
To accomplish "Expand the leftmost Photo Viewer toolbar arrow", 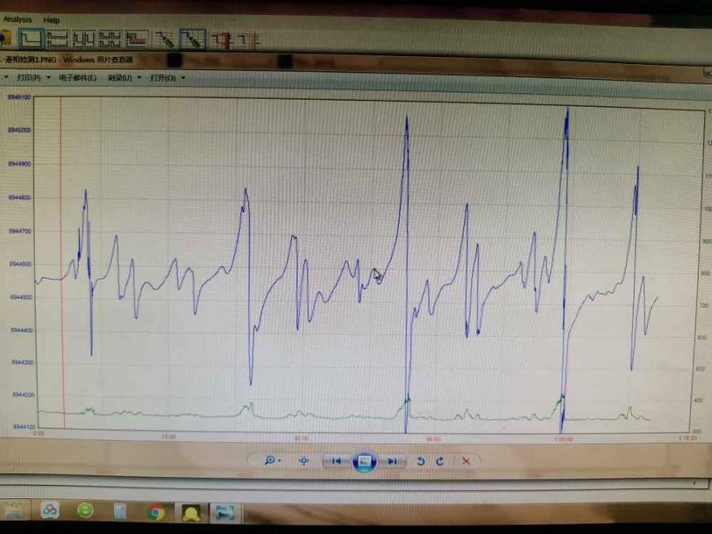I will pos(6,78).
